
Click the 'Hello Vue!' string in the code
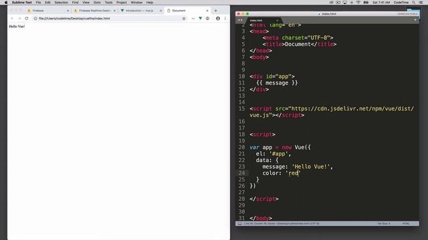pyautogui.click(x=310, y=167)
